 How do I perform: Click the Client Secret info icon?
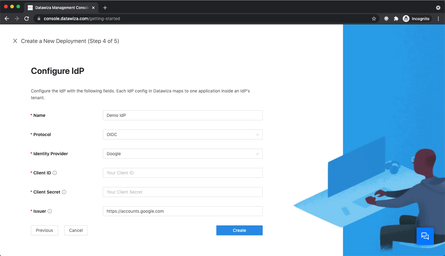click(64, 192)
